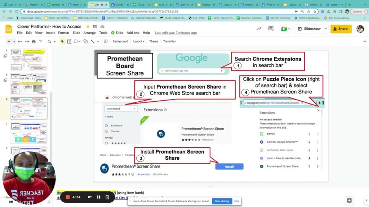Screen dimensions: 369x207
Task: Choose the Select arrow cursor tool
Action: [62, 42]
